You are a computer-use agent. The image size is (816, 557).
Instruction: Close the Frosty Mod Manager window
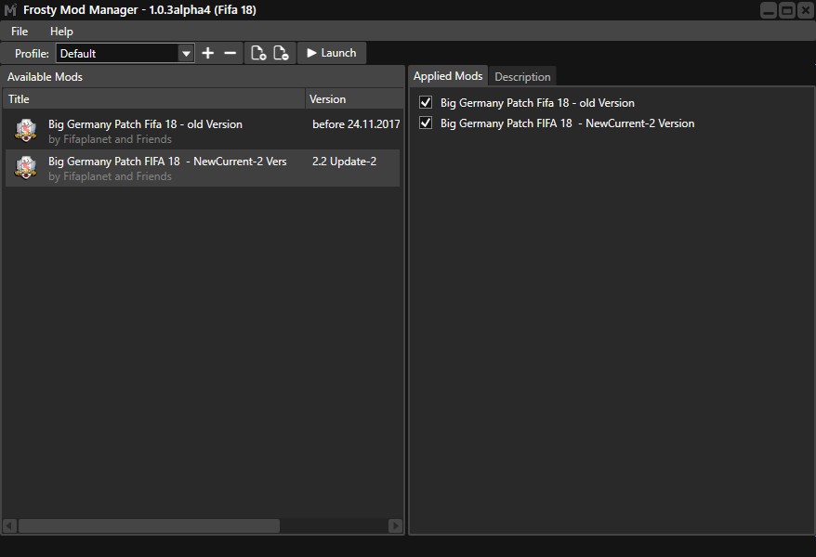coord(805,10)
